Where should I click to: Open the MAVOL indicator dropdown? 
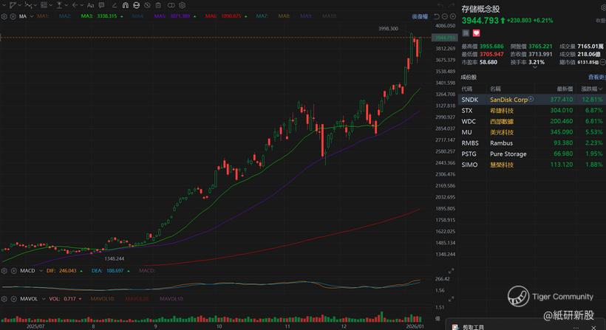coord(44,299)
